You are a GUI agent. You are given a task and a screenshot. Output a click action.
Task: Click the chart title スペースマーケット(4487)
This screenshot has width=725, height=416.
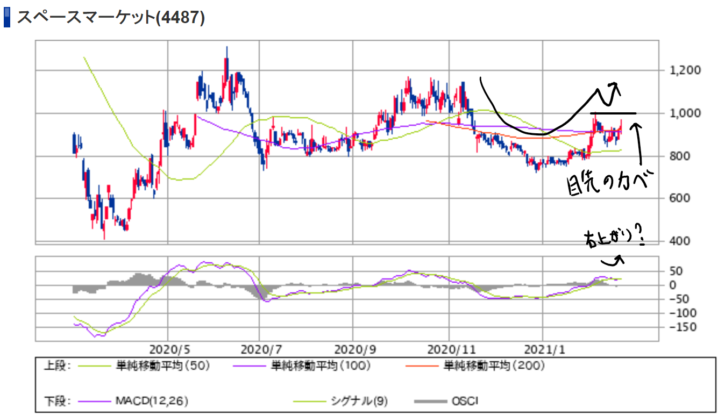[111, 17]
